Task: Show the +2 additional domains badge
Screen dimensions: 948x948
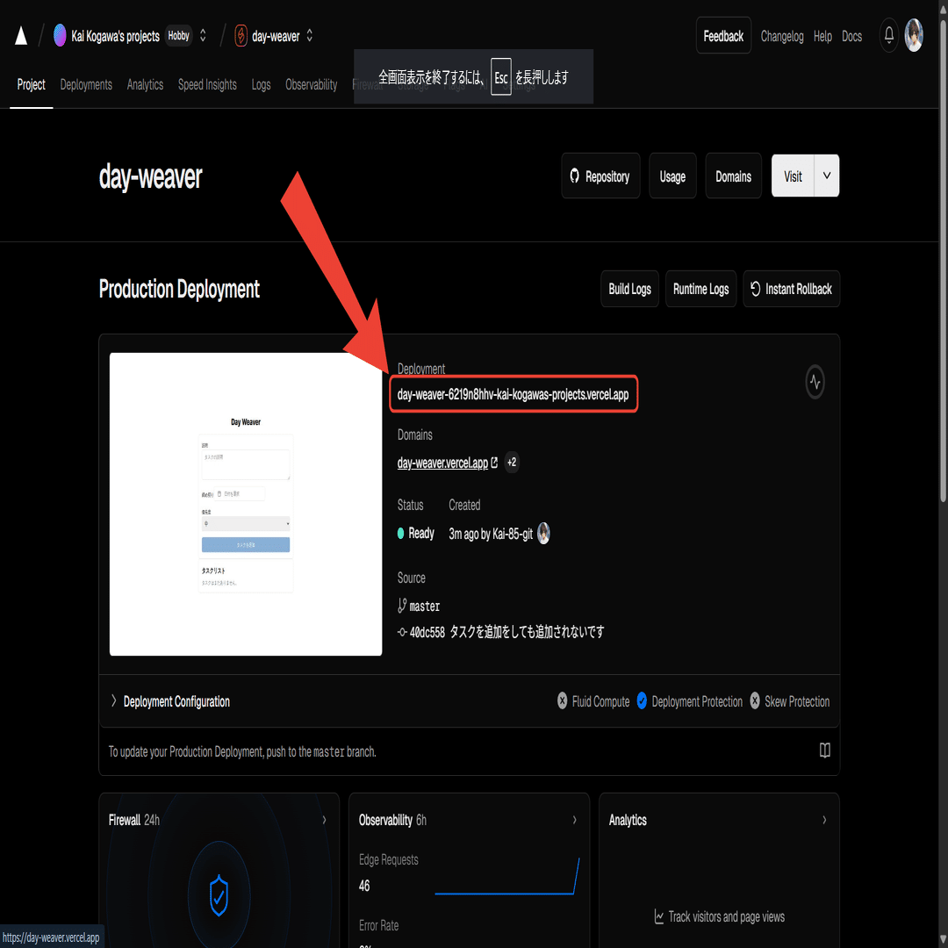Action: (x=512, y=463)
